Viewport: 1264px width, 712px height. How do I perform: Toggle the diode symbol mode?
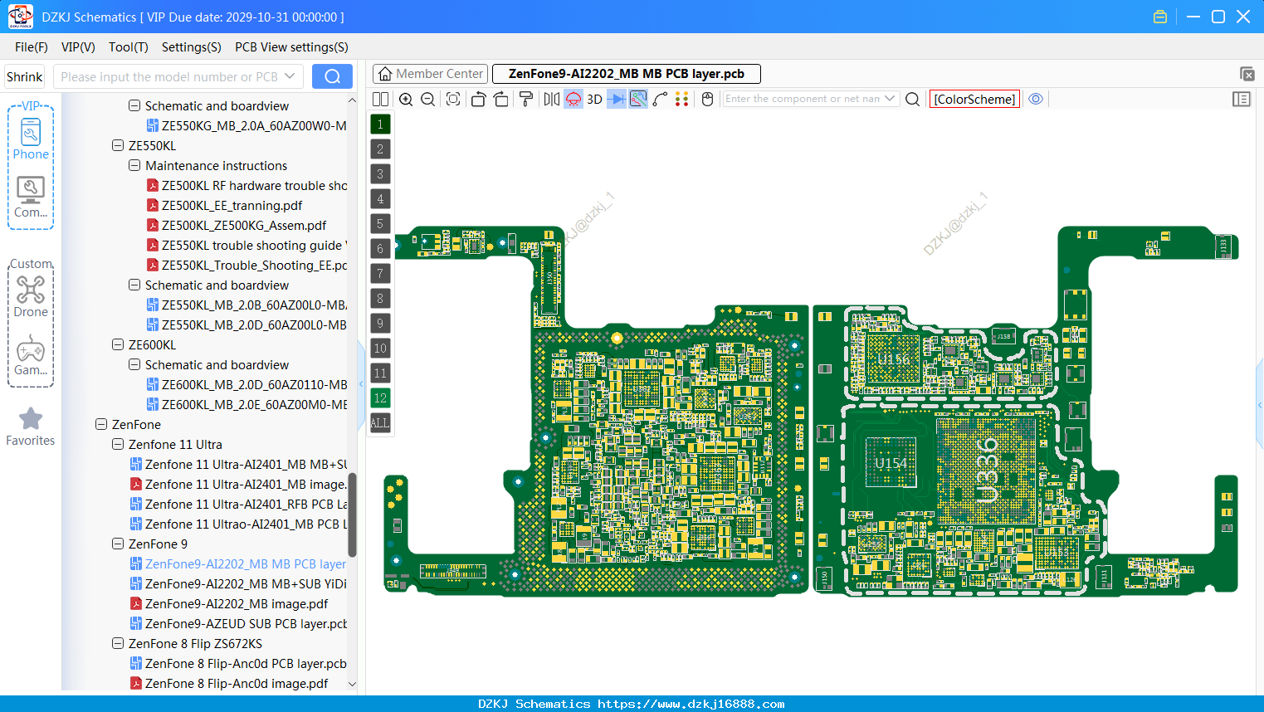pyautogui.click(x=617, y=100)
